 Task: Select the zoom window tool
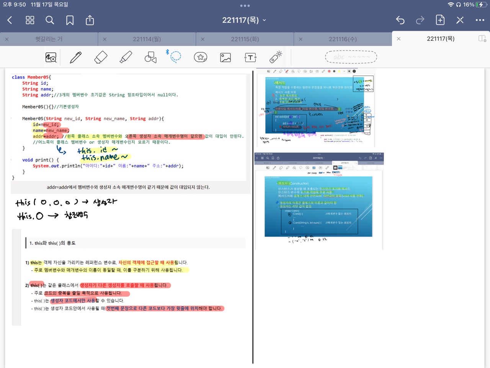tap(51, 58)
